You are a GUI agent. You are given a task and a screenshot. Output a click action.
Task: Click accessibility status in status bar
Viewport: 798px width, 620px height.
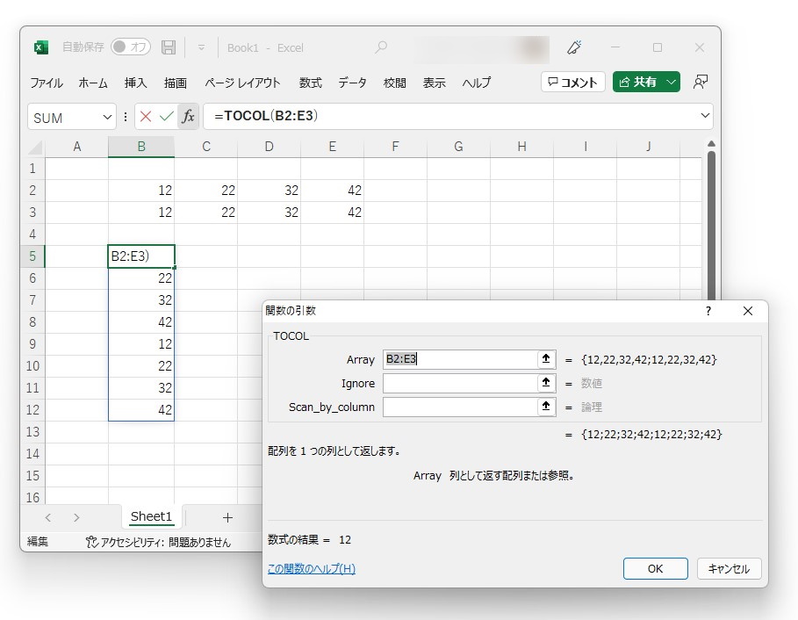click(x=158, y=542)
